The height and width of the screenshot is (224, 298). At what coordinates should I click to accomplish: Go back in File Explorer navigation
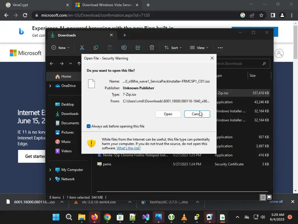coord(52,64)
